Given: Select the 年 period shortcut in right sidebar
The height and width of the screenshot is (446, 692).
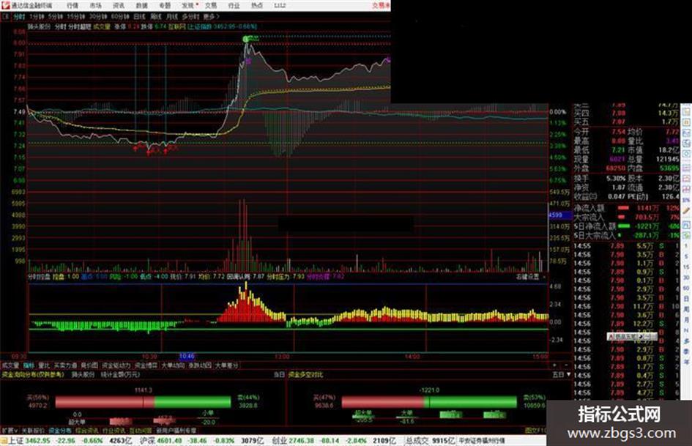Looking at the screenshot, I should (x=686, y=362).
